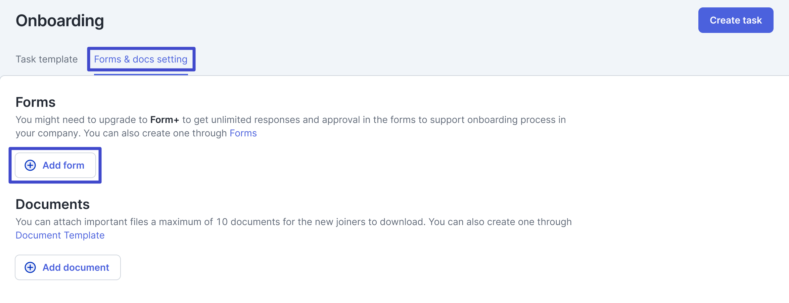
Task: Click the bold Form+ text
Action: point(165,120)
